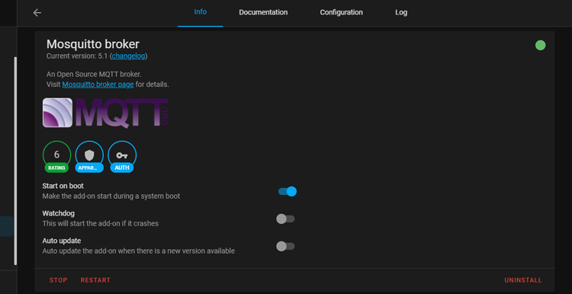The width and height of the screenshot is (572, 294).
Task: Click the AppArmor shield badge
Action: point(89,157)
